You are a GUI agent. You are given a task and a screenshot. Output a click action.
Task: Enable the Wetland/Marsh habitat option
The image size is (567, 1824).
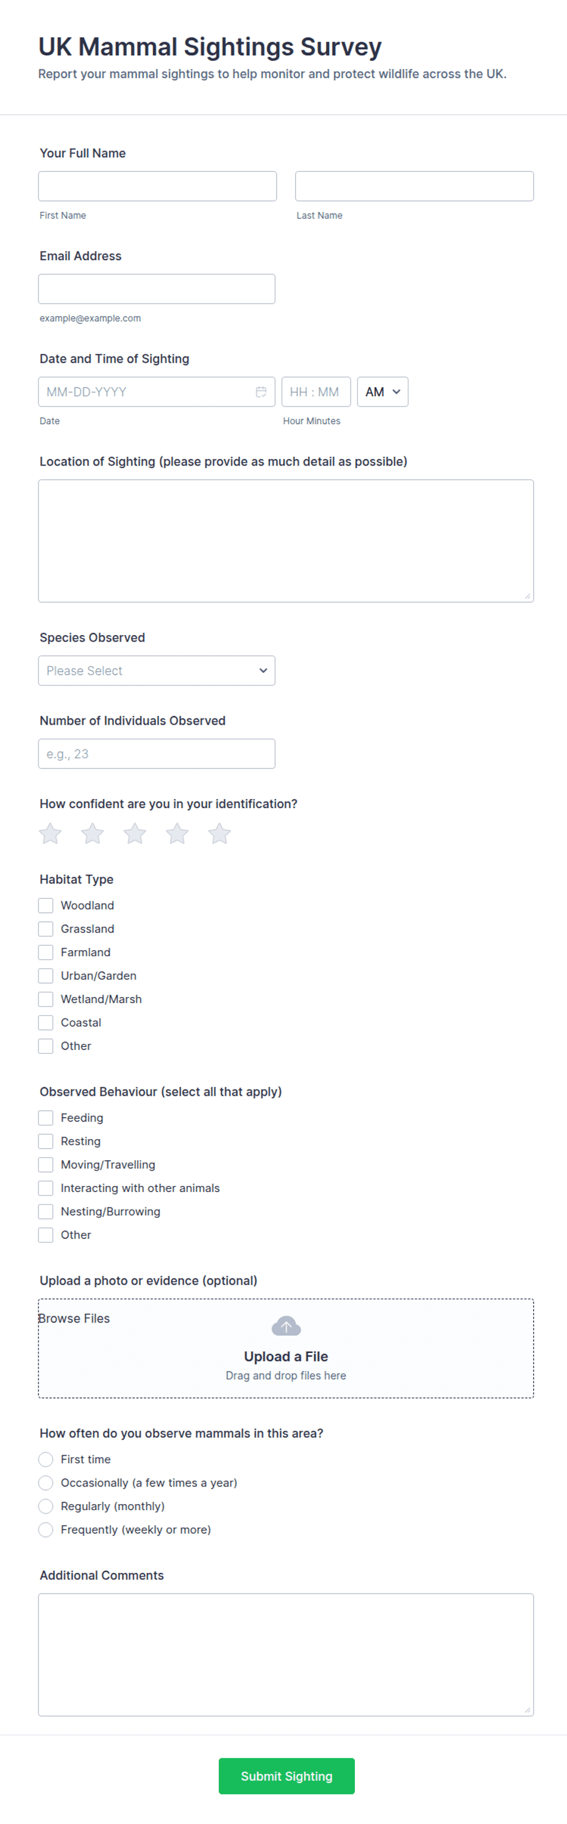point(46,999)
